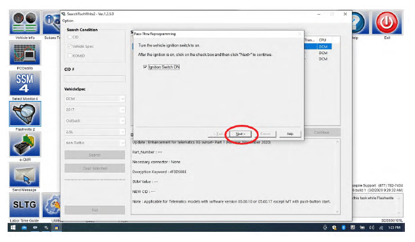
Task: Click the Search button
Action: click(95, 155)
